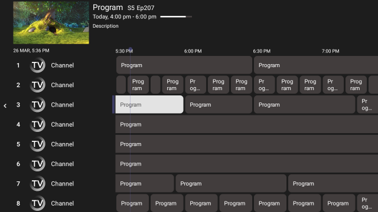Viewport: 378px width, 212px height.
Task: Select the long Program on channel 5
Action: (x=247, y=144)
